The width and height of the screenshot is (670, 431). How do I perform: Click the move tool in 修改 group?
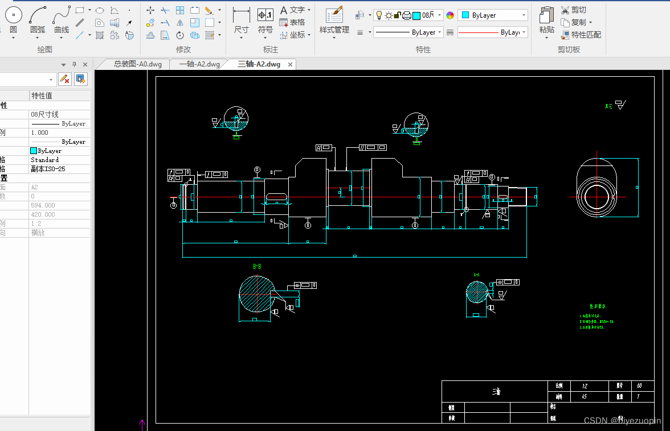point(150,10)
